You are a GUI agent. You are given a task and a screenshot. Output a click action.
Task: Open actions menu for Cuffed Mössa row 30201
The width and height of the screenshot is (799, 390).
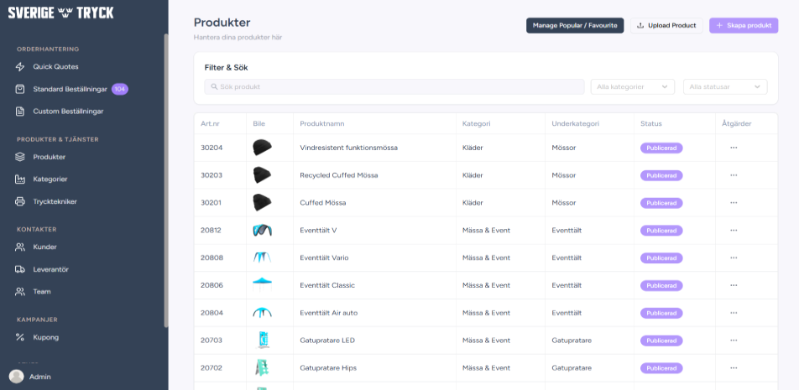click(x=734, y=203)
